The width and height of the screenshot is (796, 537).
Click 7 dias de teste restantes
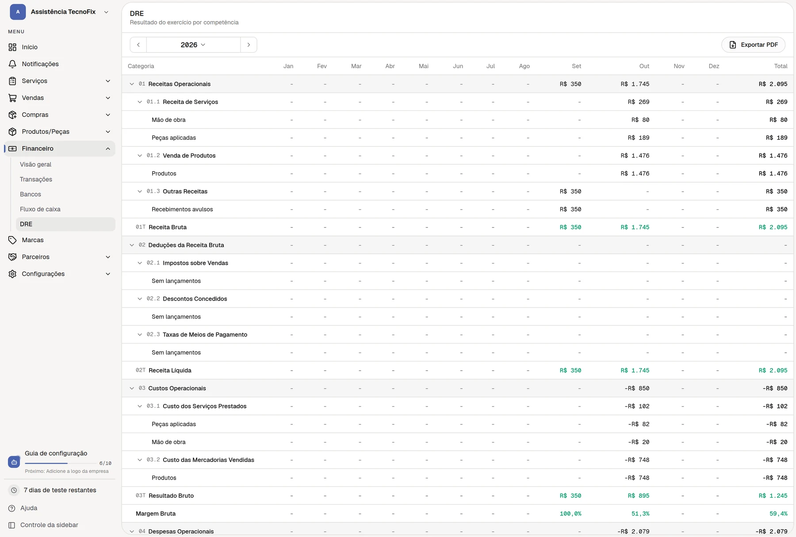click(60, 490)
